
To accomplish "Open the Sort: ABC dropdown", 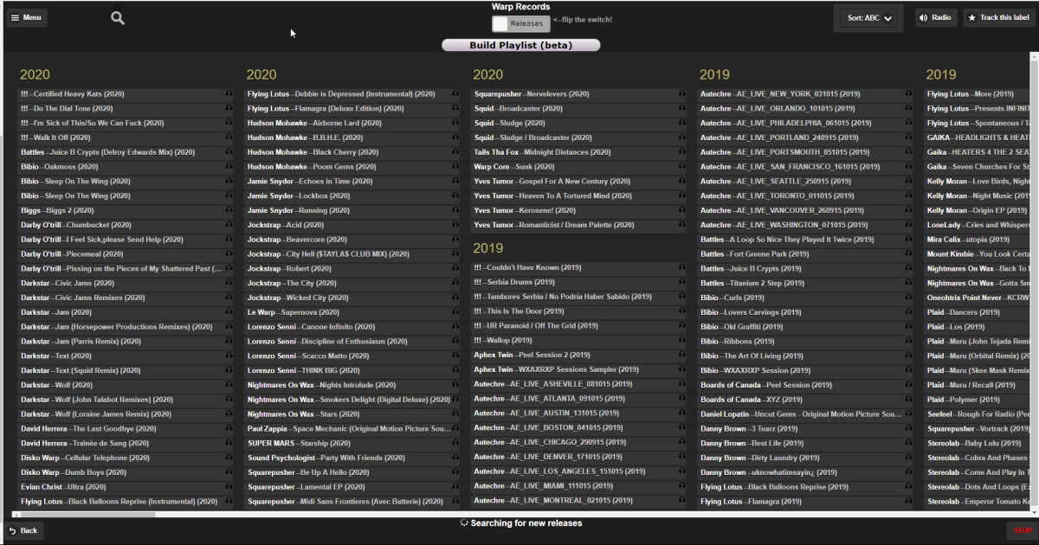I will click(x=868, y=18).
